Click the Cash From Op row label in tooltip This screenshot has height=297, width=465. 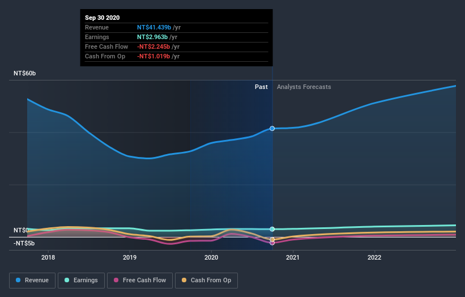[x=105, y=56]
